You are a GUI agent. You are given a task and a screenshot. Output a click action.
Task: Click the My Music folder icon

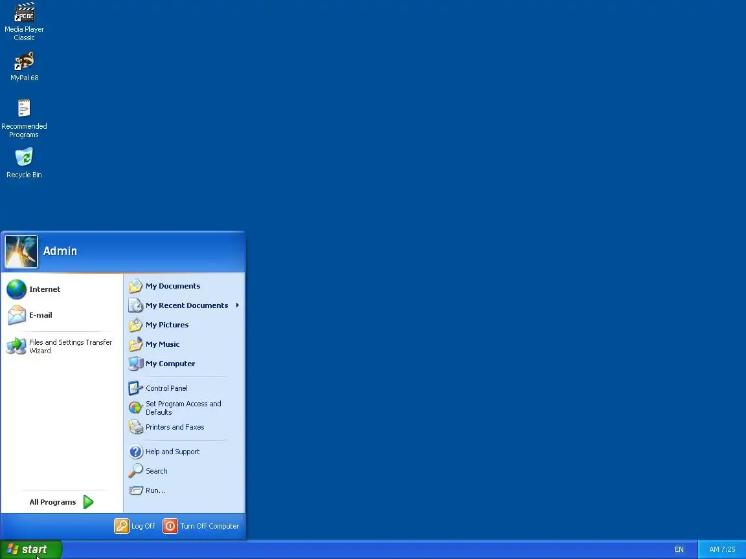coord(135,344)
